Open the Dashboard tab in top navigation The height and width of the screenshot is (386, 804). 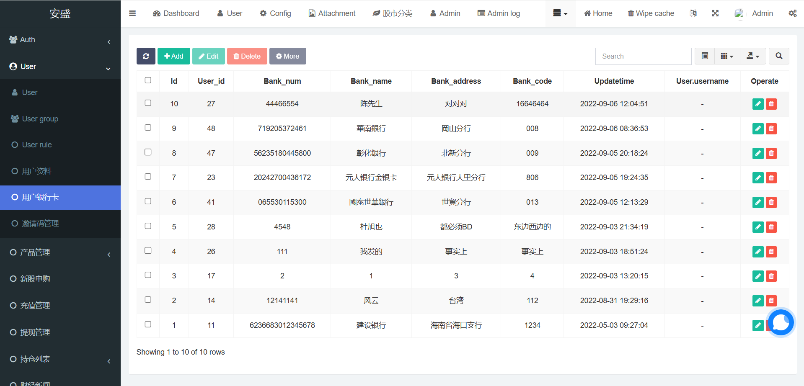point(176,13)
